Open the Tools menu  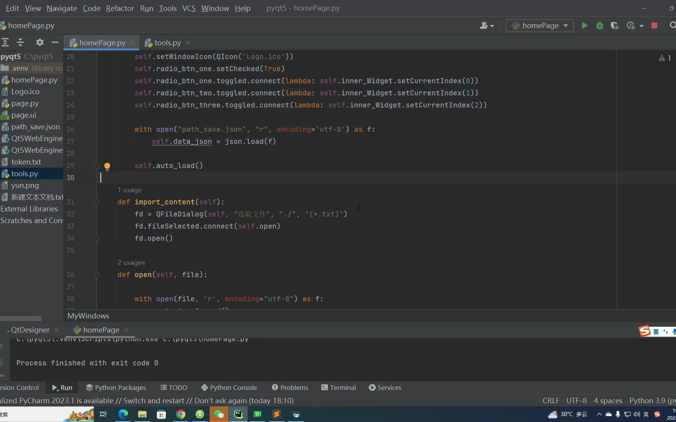click(x=168, y=8)
